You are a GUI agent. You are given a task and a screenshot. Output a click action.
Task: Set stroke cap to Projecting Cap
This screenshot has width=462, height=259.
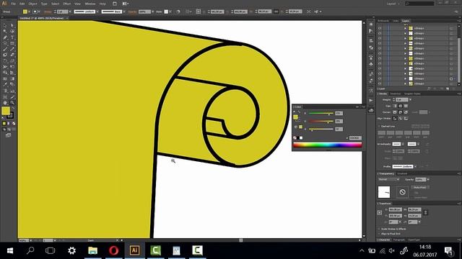[x=406, y=106]
